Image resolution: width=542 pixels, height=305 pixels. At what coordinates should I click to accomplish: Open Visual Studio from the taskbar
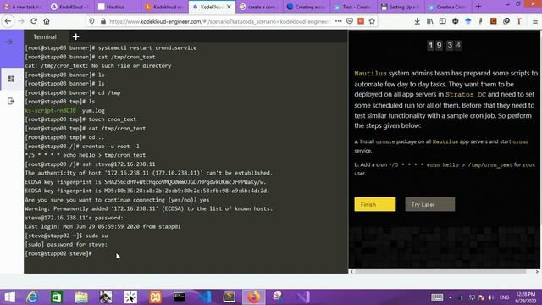click(303, 297)
